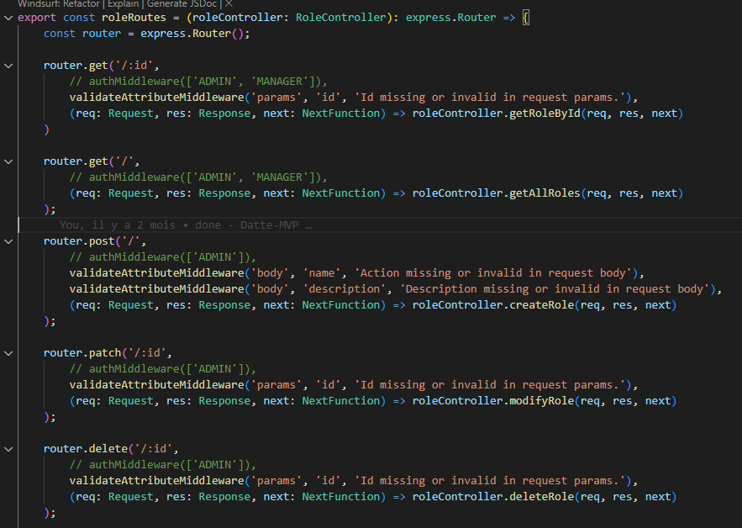Fold the router.delete block chevron
The image size is (742, 528).
(x=8, y=449)
